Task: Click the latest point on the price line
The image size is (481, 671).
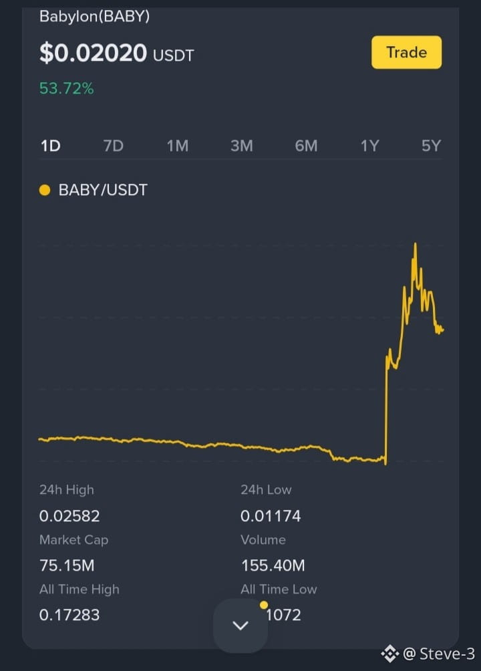Action: tap(442, 329)
